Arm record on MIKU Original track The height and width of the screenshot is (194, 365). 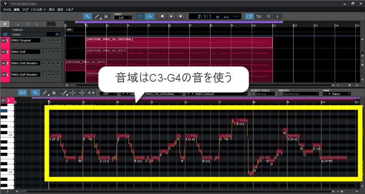pyautogui.click(x=58, y=40)
